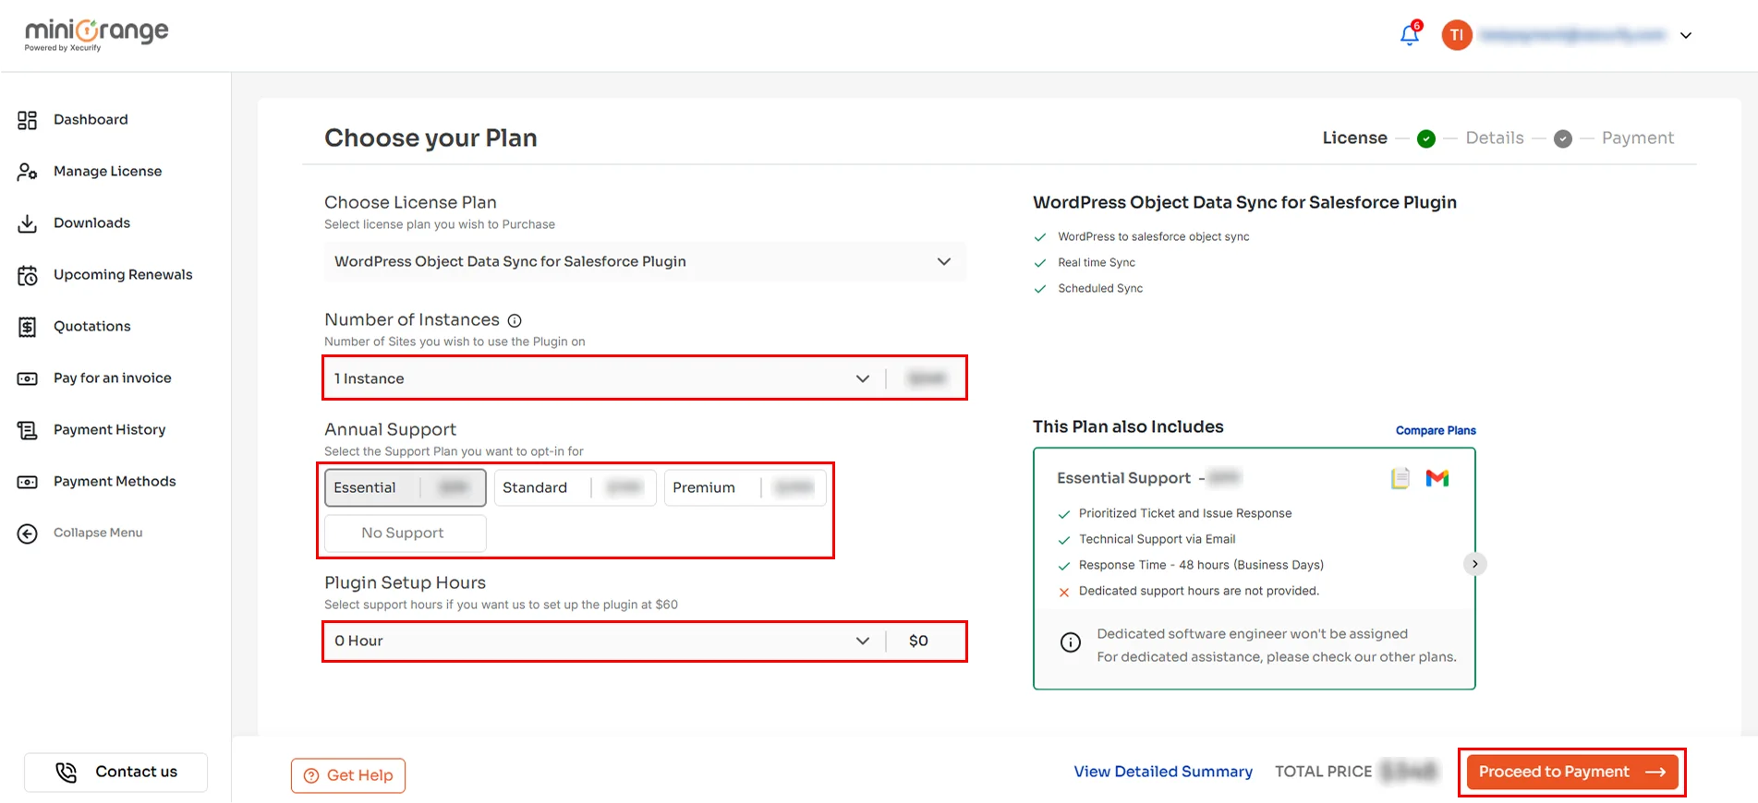Click 'Prioritized Ticket and Issue Response' text
Screen dimensions: 1758x803
(1185, 513)
